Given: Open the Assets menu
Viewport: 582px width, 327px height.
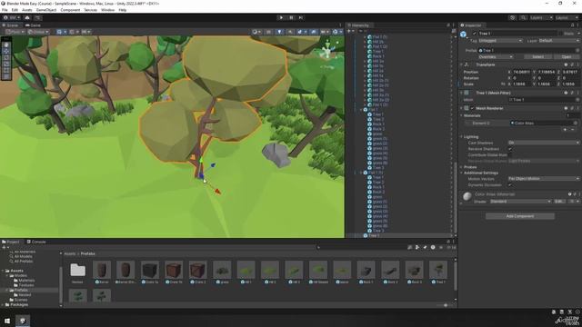Looking at the screenshot, I should (x=26, y=10).
